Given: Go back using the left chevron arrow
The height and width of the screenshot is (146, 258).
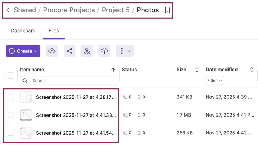Looking at the screenshot, I should click(7, 10).
